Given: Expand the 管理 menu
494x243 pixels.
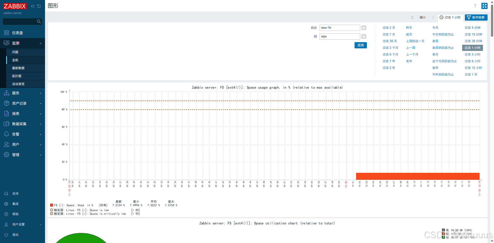Looking at the screenshot, I should (22, 155).
